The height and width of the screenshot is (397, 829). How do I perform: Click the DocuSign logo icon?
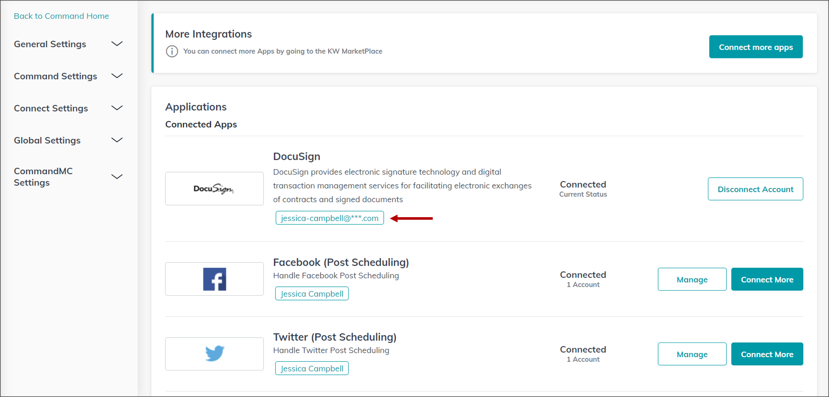point(214,189)
